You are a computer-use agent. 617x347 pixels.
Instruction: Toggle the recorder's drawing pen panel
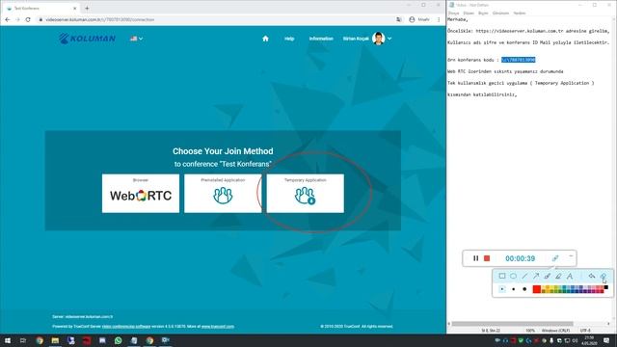pyautogui.click(x=555, y=258)
